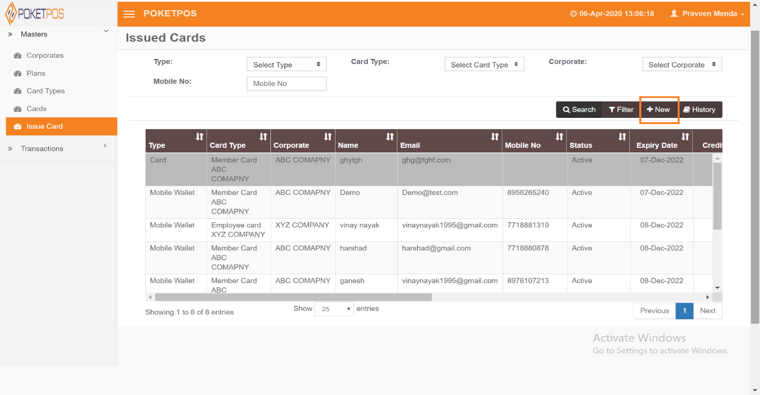Sort by Type column arrows
This screenshot has height=395, width=760.
coord(199,137)
